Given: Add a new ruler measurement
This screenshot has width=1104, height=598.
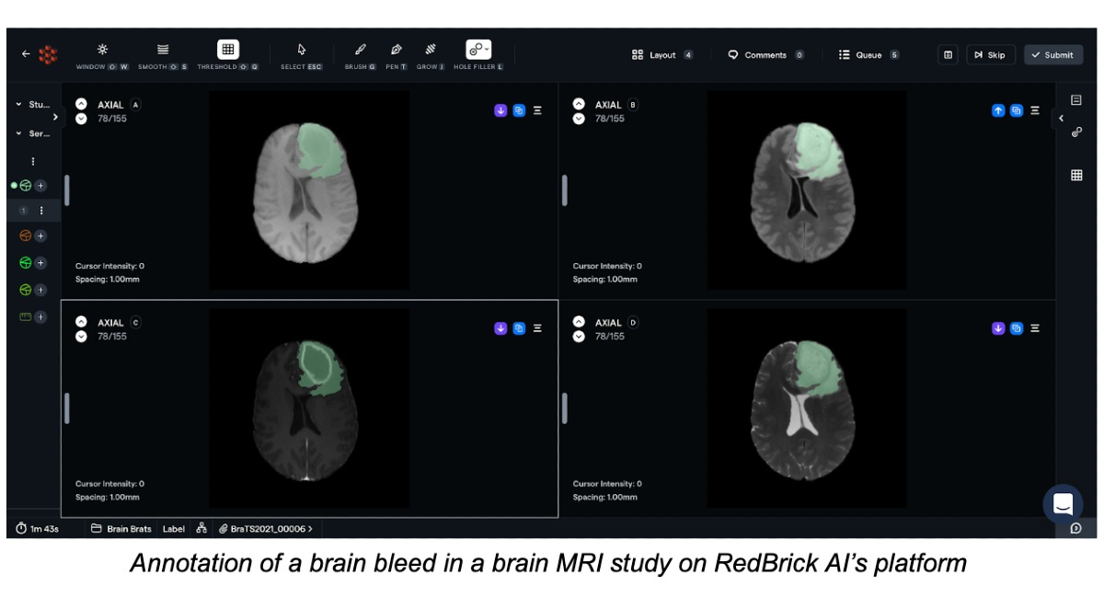Looking at the screenshot, I should (x=40, y=316).
